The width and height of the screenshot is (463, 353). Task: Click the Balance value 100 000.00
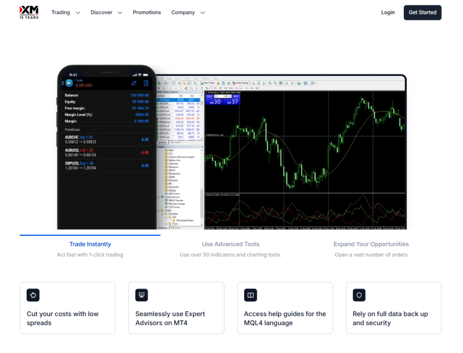tap(139, 95)
